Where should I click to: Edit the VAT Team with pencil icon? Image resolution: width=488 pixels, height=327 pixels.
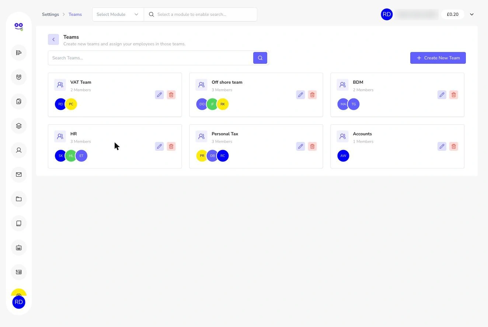[x=159, y=95]
